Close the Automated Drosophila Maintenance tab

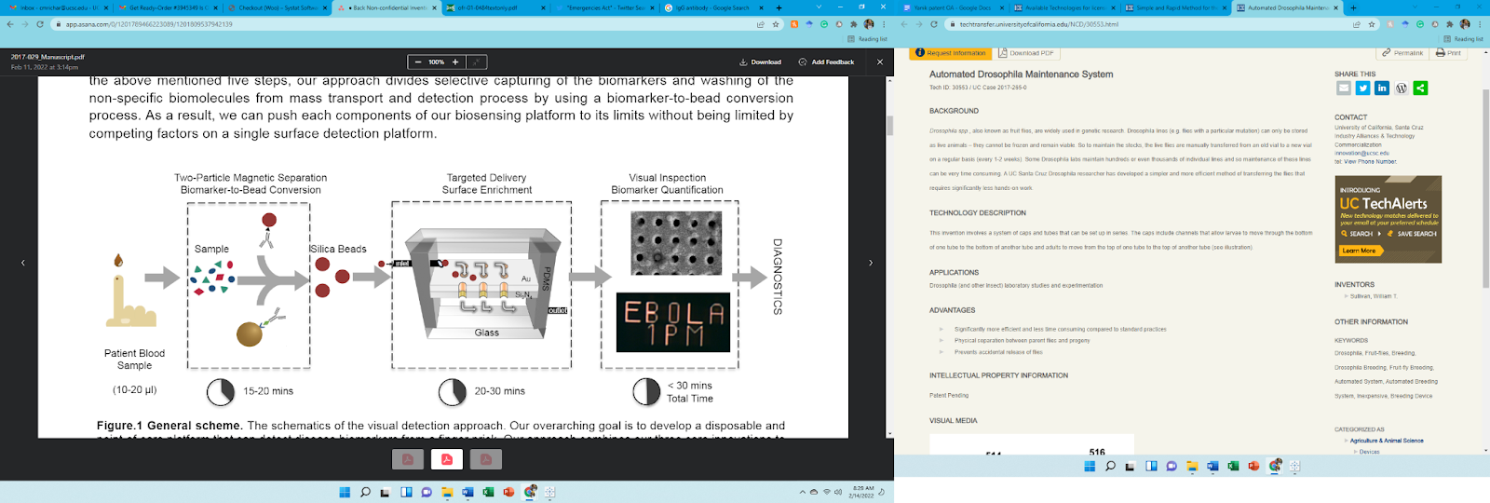tap(1334, 7)
